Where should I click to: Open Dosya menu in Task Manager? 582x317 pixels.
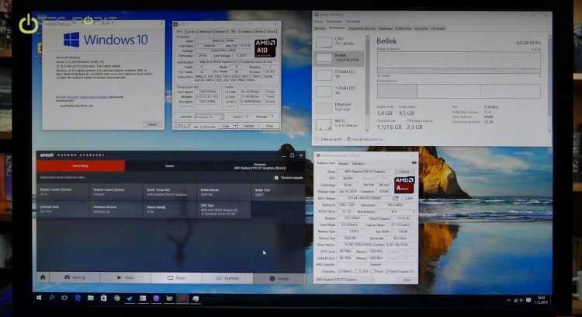[318, 21]
